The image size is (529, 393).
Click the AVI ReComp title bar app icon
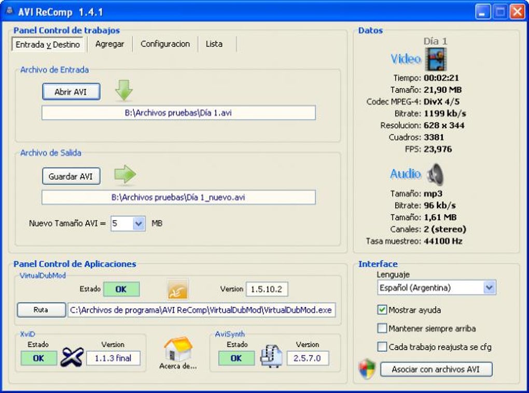pos(10,11)
